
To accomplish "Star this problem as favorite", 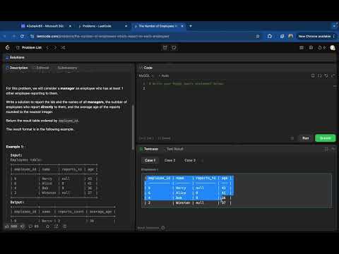I will (x=48, y=226).
